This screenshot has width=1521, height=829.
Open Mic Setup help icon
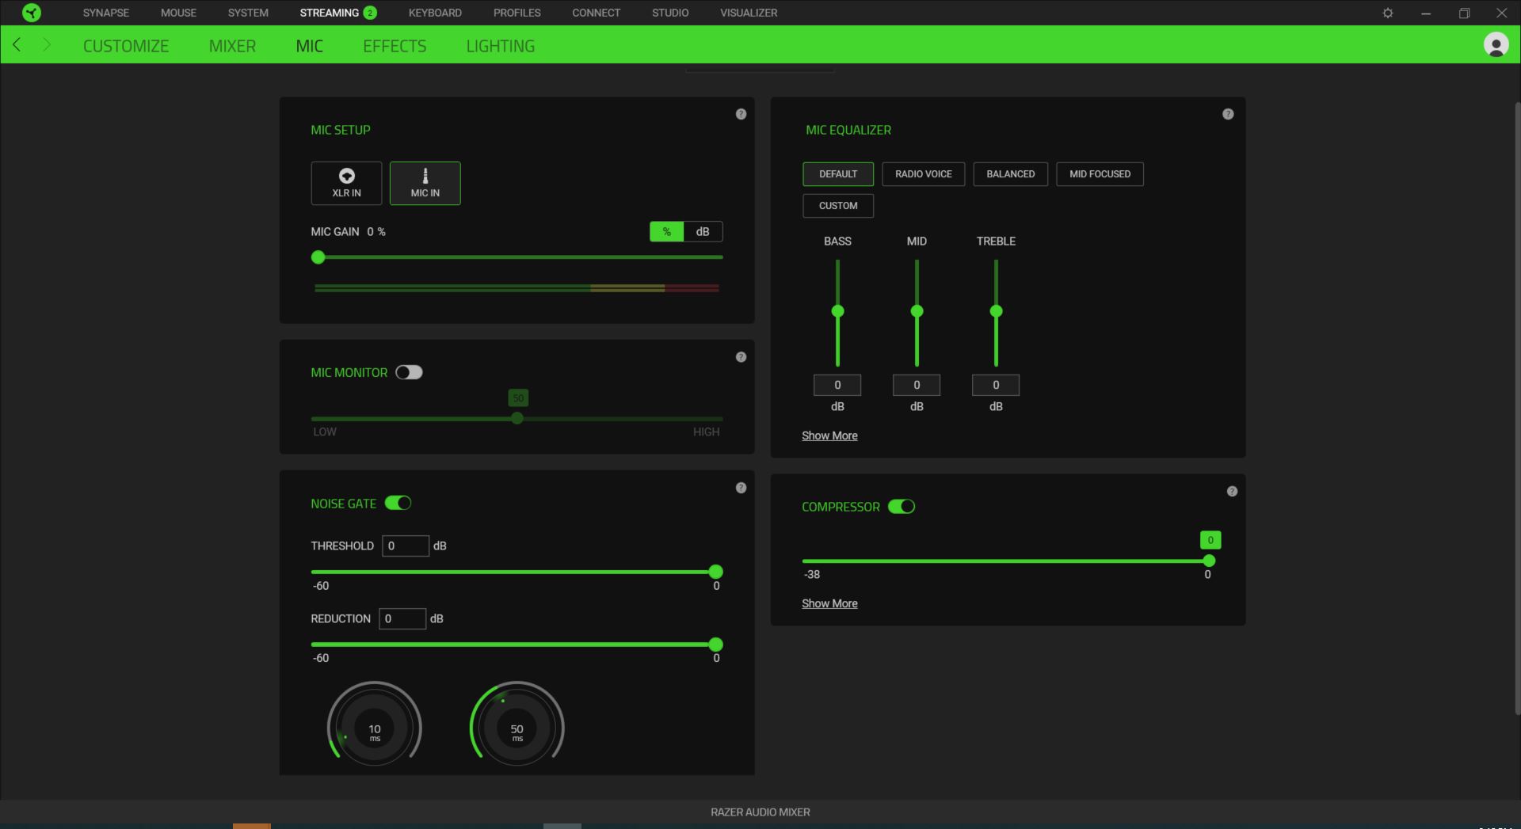tap(741, 114)
